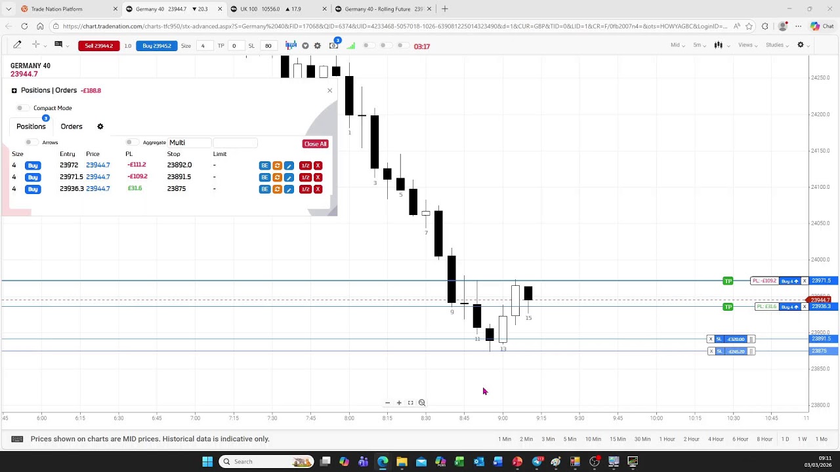Toggle the second switch in top toolbar
Viewport: 840px width, 472px height.
pyautogui.click(x=385, y=46)
